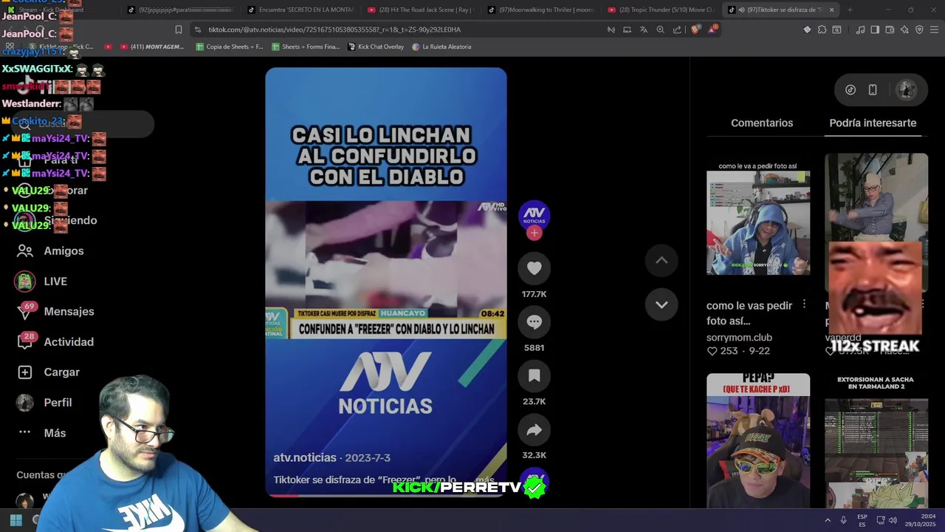Expand video description with 'más'
945x532 pixels.
coord(485,480)
